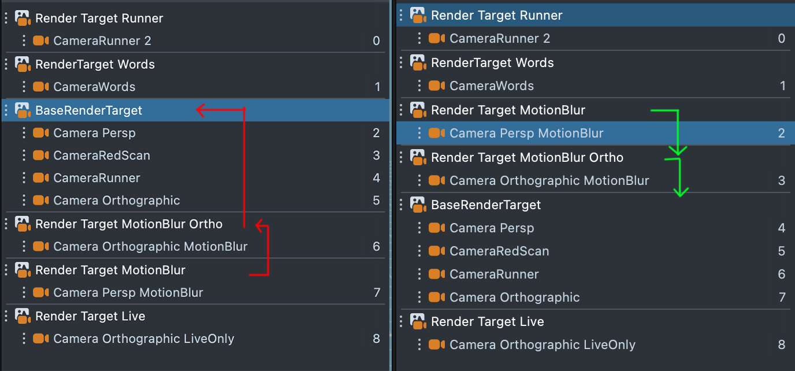Click the Render Target Live icon in right panel
795x371 pixels.
coord(418,321)
